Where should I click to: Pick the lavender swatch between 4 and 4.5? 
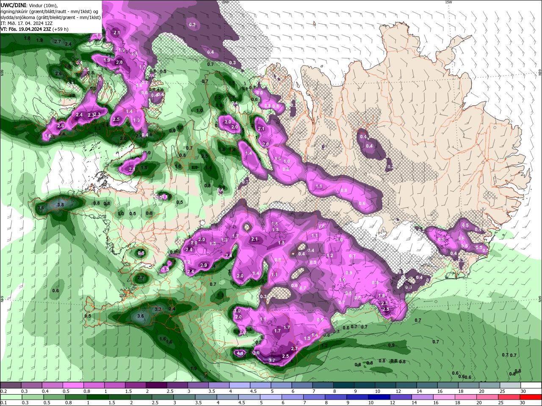click(x=239, y=386)
